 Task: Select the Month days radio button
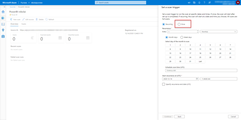coord(167,37)
